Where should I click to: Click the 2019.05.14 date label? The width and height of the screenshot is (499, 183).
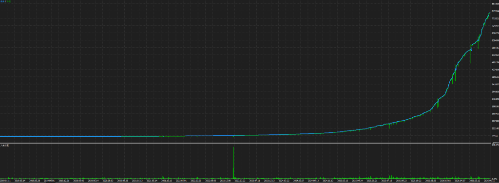19,181
